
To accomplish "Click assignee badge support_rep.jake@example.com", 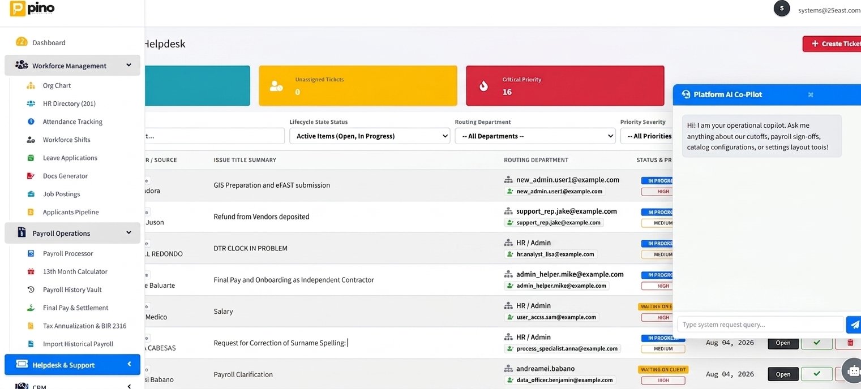I will tap(554, 223).
